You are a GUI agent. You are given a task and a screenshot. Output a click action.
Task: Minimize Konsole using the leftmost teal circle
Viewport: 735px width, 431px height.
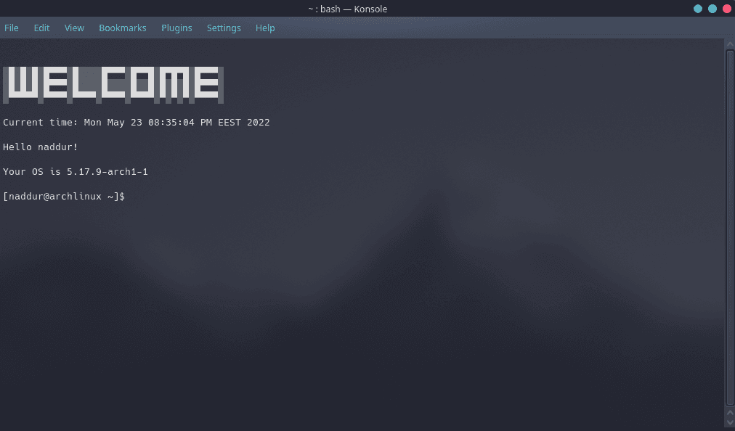[x=698, y=9]
